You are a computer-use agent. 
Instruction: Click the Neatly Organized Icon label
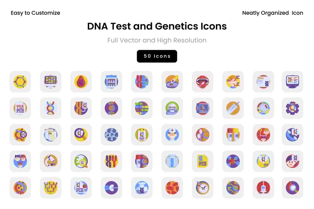[272, 13]
